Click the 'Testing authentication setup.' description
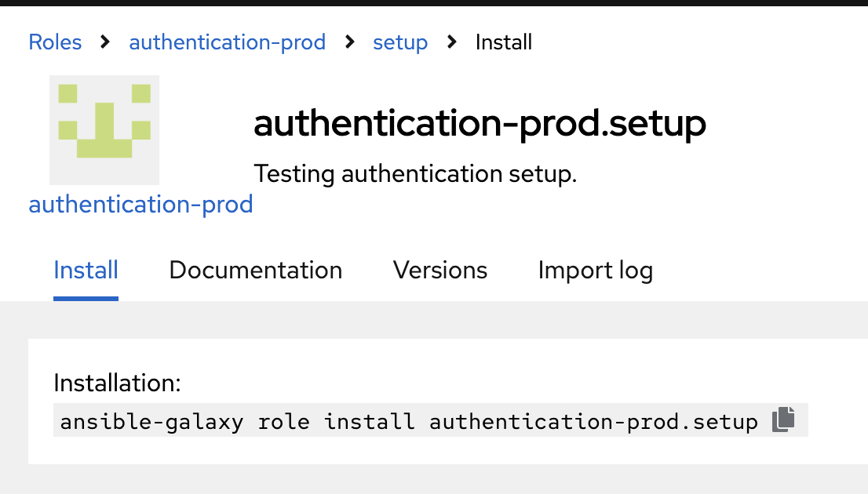This screenshot has width=868, height=494. pyautogui.click(x=415, y=173)
